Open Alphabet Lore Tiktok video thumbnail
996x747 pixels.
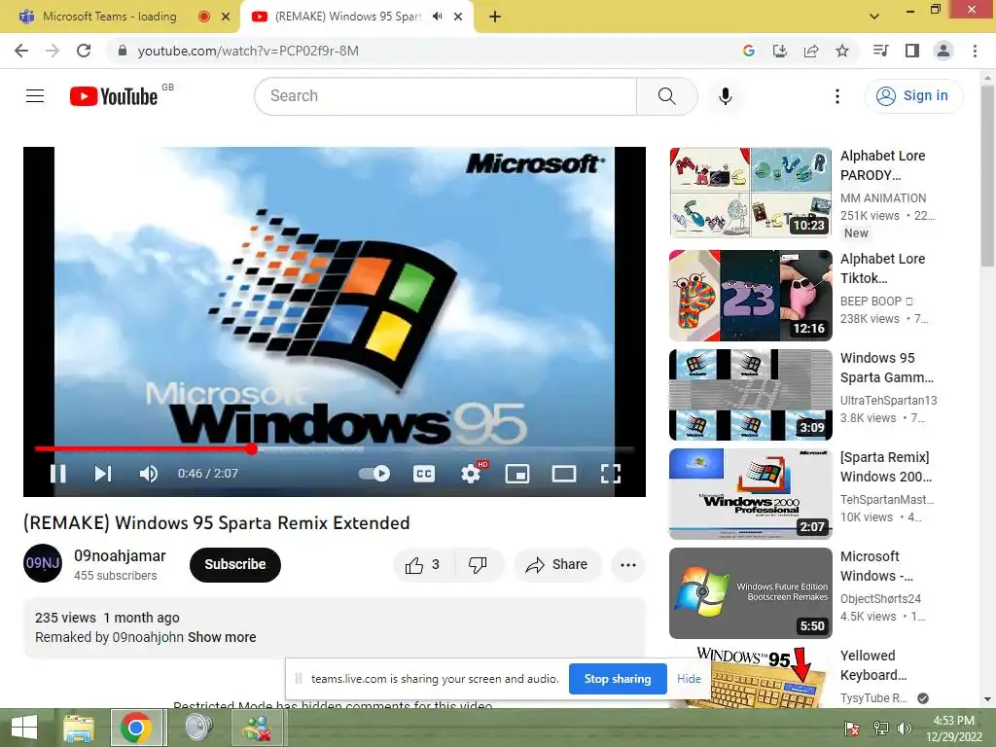tap(750, 296)
